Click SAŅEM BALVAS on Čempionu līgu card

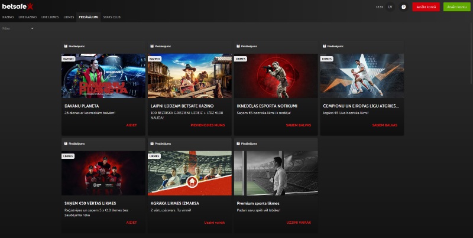pyautogui.click(x=385, y=125)
